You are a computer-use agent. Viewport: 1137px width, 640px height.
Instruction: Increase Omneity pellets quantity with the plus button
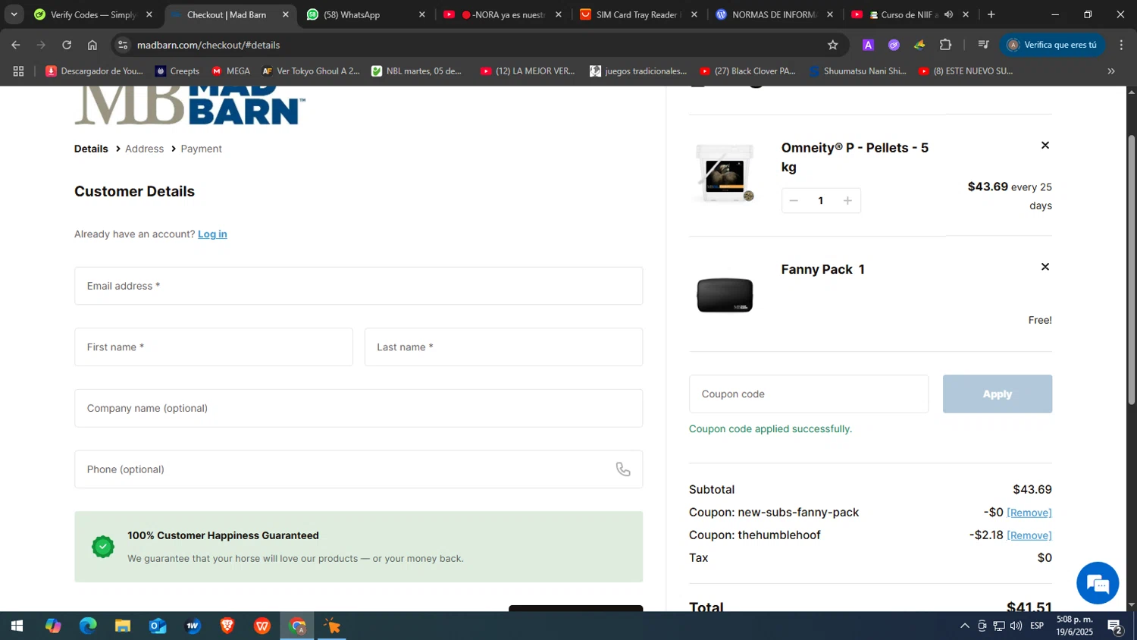tap(847, 201)
